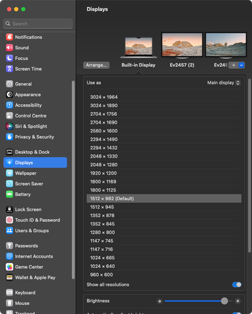Click Privacy & Security hand icon

(9, 137)
